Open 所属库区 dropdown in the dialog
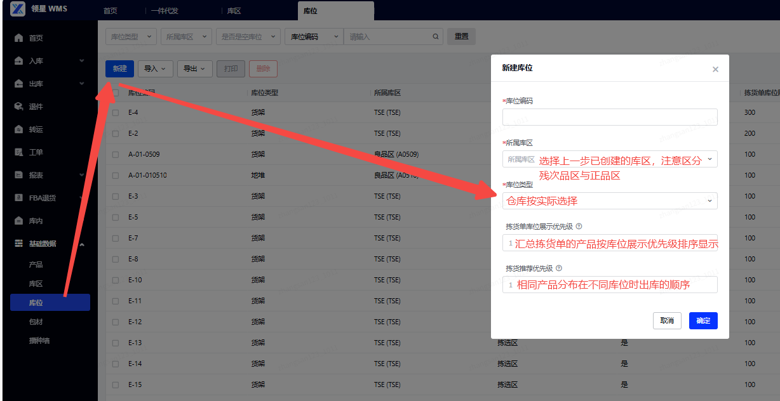 click(x=610, y=159)
